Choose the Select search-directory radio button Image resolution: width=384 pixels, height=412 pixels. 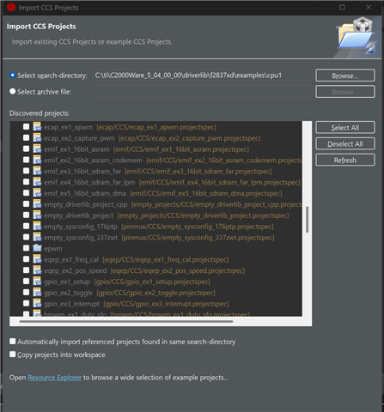[x=12, y=75]
